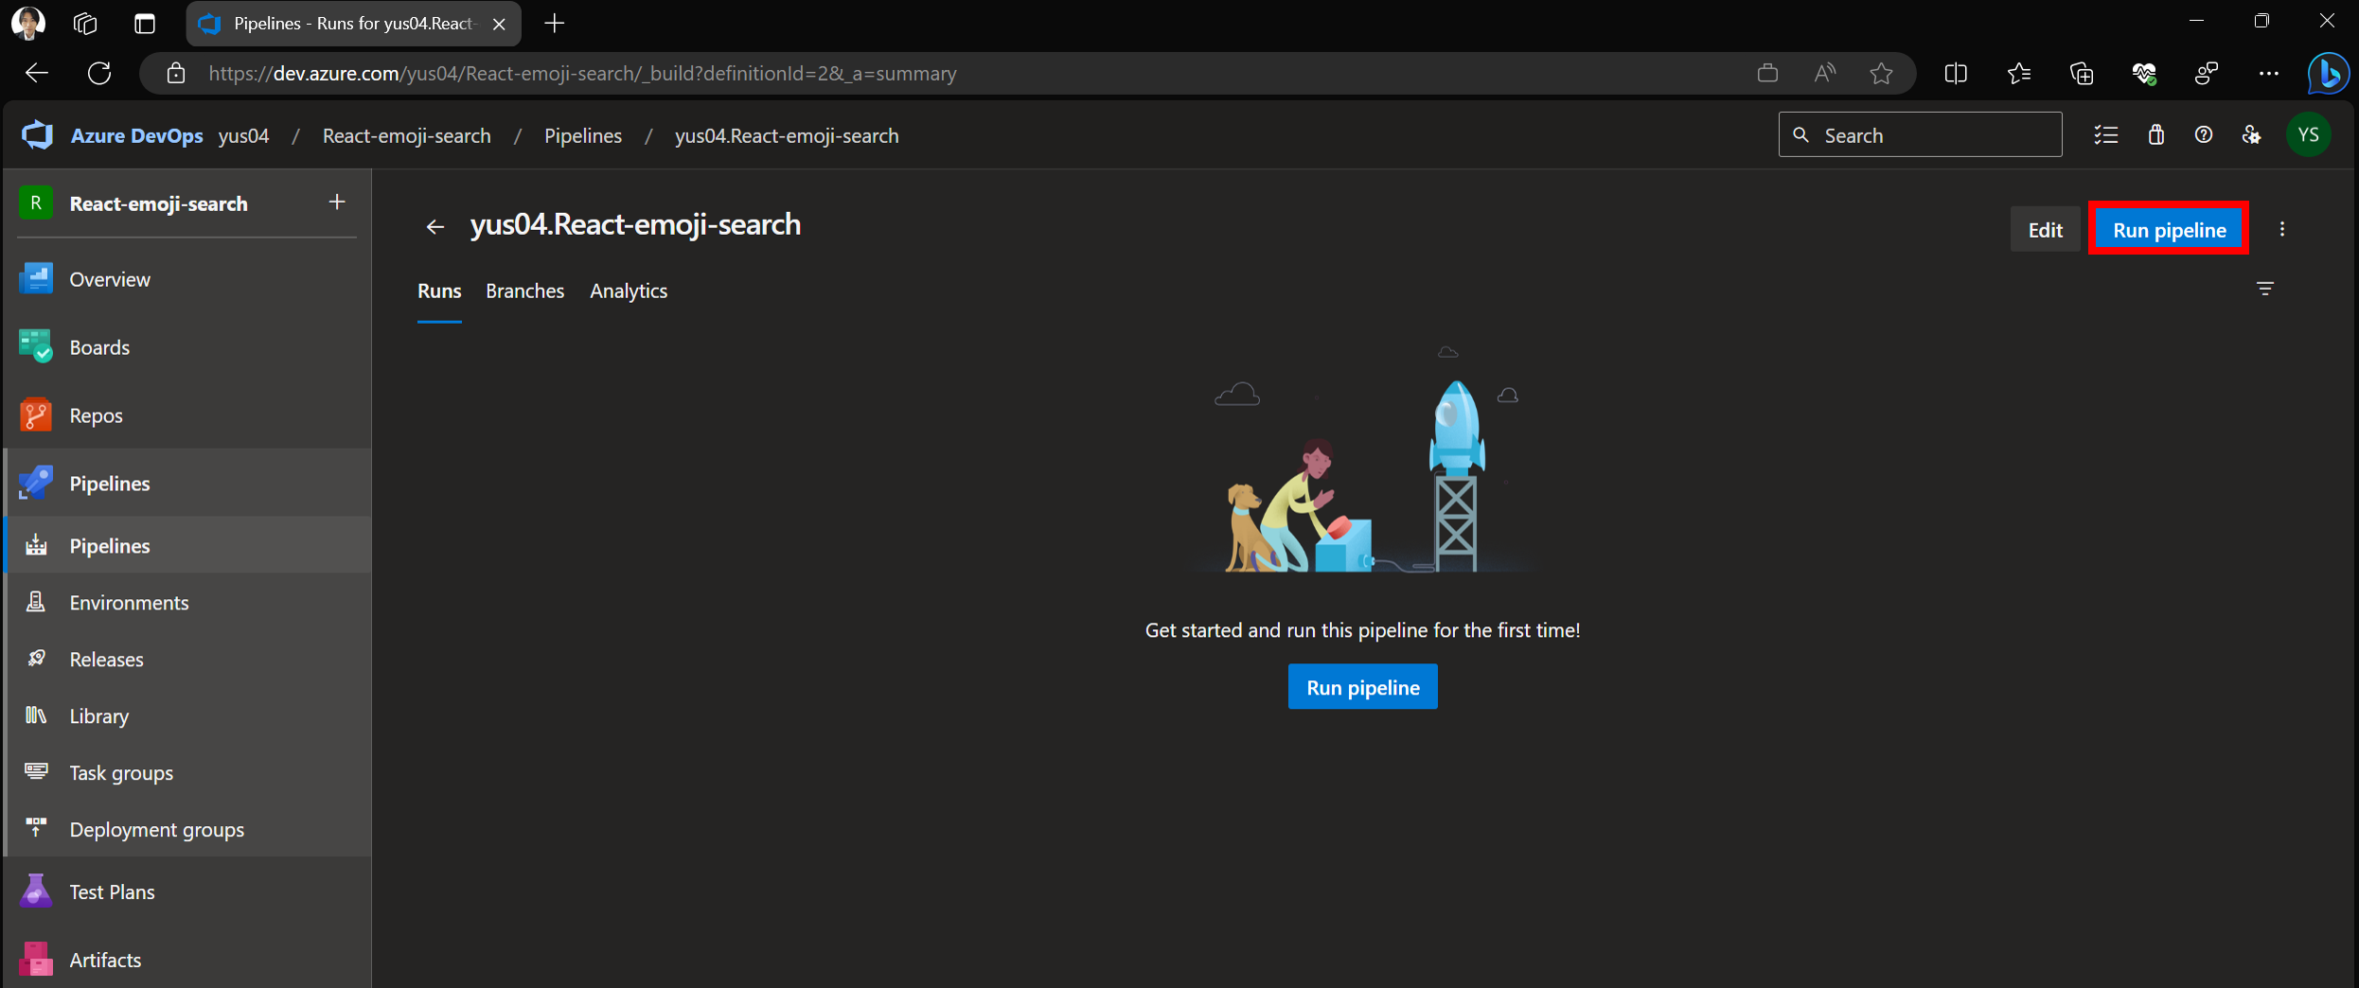Viewport: 2359px width, 988px height.
Task: Open the browser Workspaces icon
Action: [85, 24]
